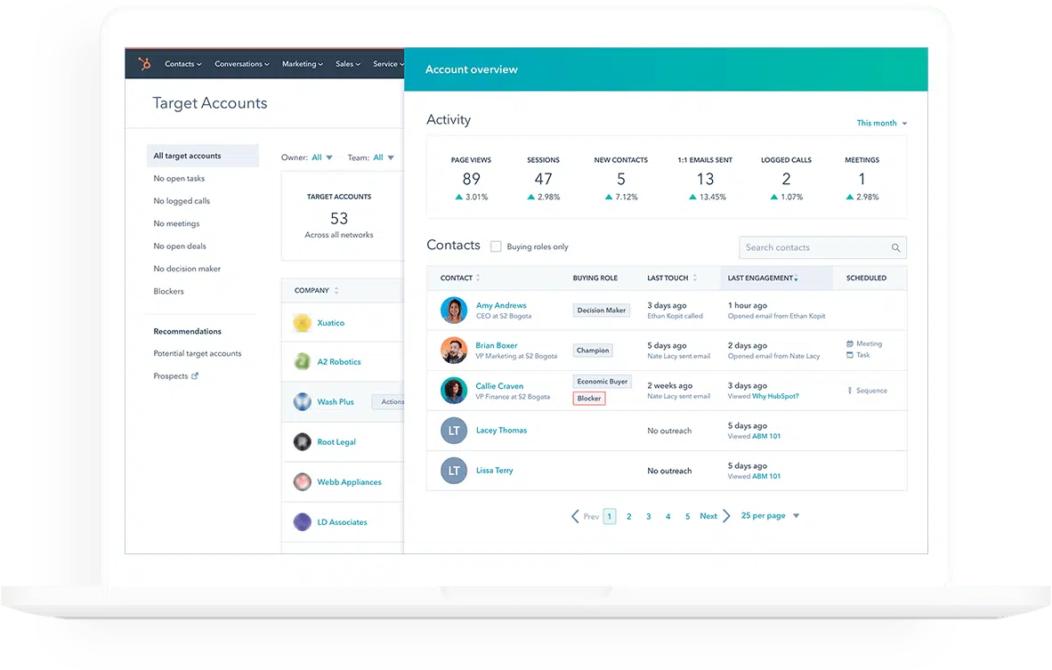Expand the 25 per page dropdown
Screen dimensions: 1052x670
click(x=770, y=516)
